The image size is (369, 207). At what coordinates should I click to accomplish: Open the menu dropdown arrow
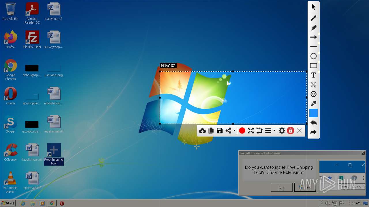coord(274,131)
